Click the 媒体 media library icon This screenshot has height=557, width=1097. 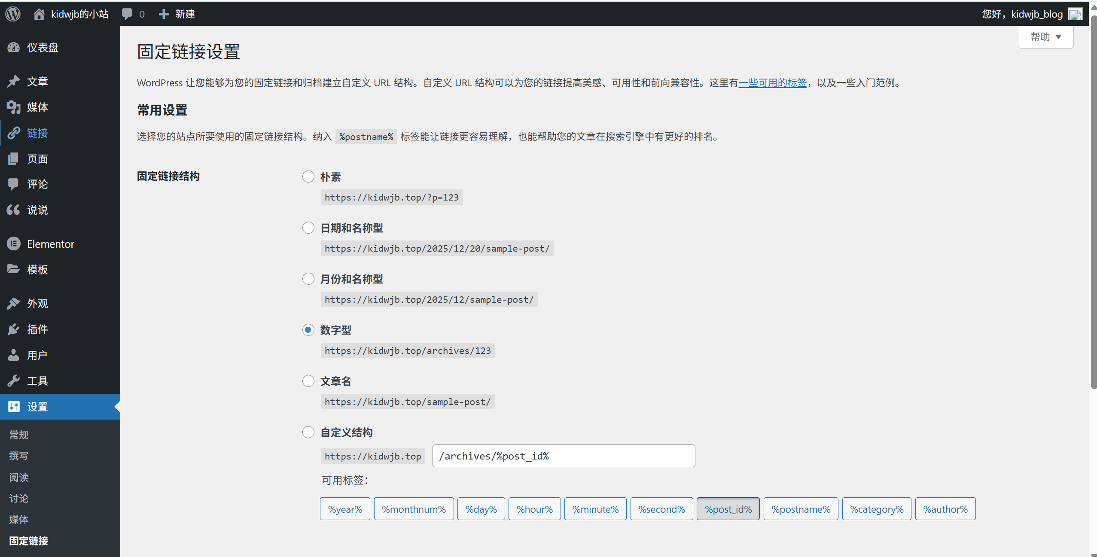pyautogui.click(x=14, y=107)
